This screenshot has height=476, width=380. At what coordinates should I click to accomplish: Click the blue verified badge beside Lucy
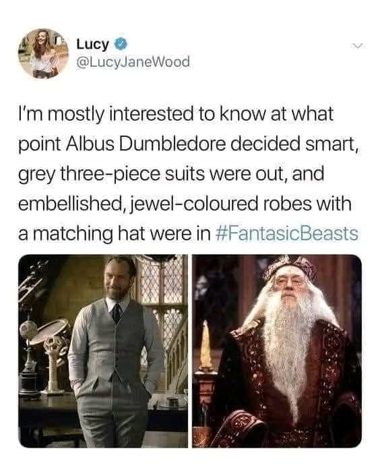tap(121, 44)
